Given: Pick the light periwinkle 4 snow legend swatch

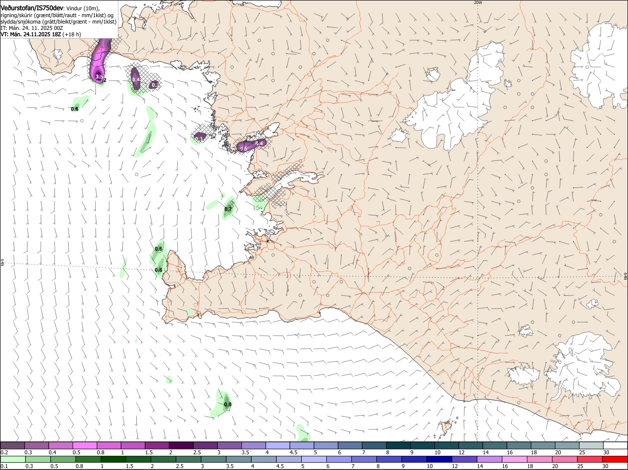Looking at the screenshot, I should coord(278,445).
